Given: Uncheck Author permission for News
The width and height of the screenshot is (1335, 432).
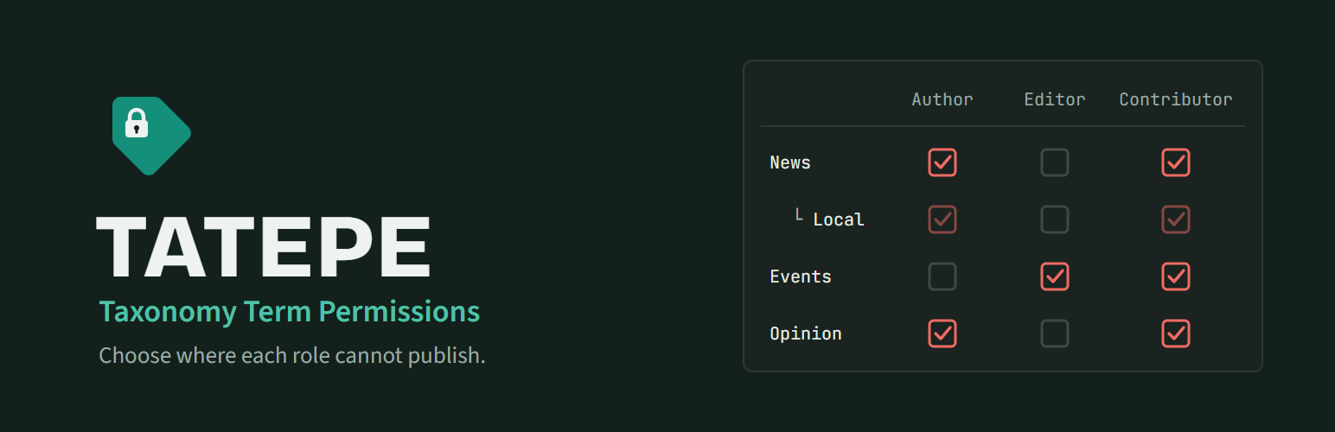Looking at the screenshot, I should click(942, 162).
